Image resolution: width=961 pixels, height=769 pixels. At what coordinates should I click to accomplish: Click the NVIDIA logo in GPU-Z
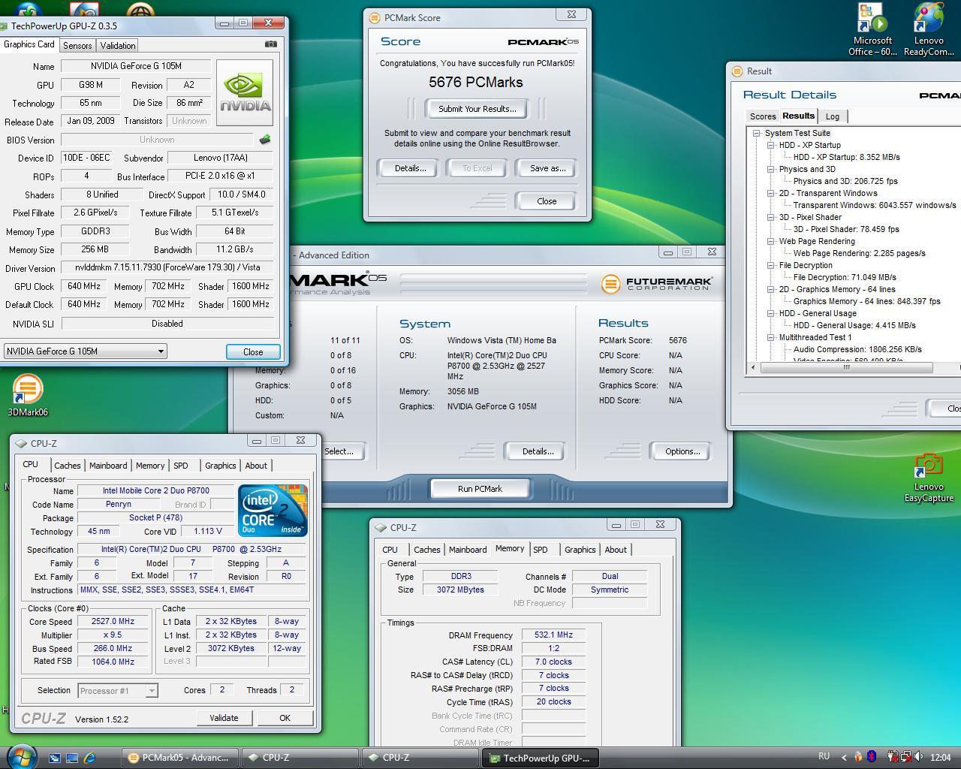245,93
